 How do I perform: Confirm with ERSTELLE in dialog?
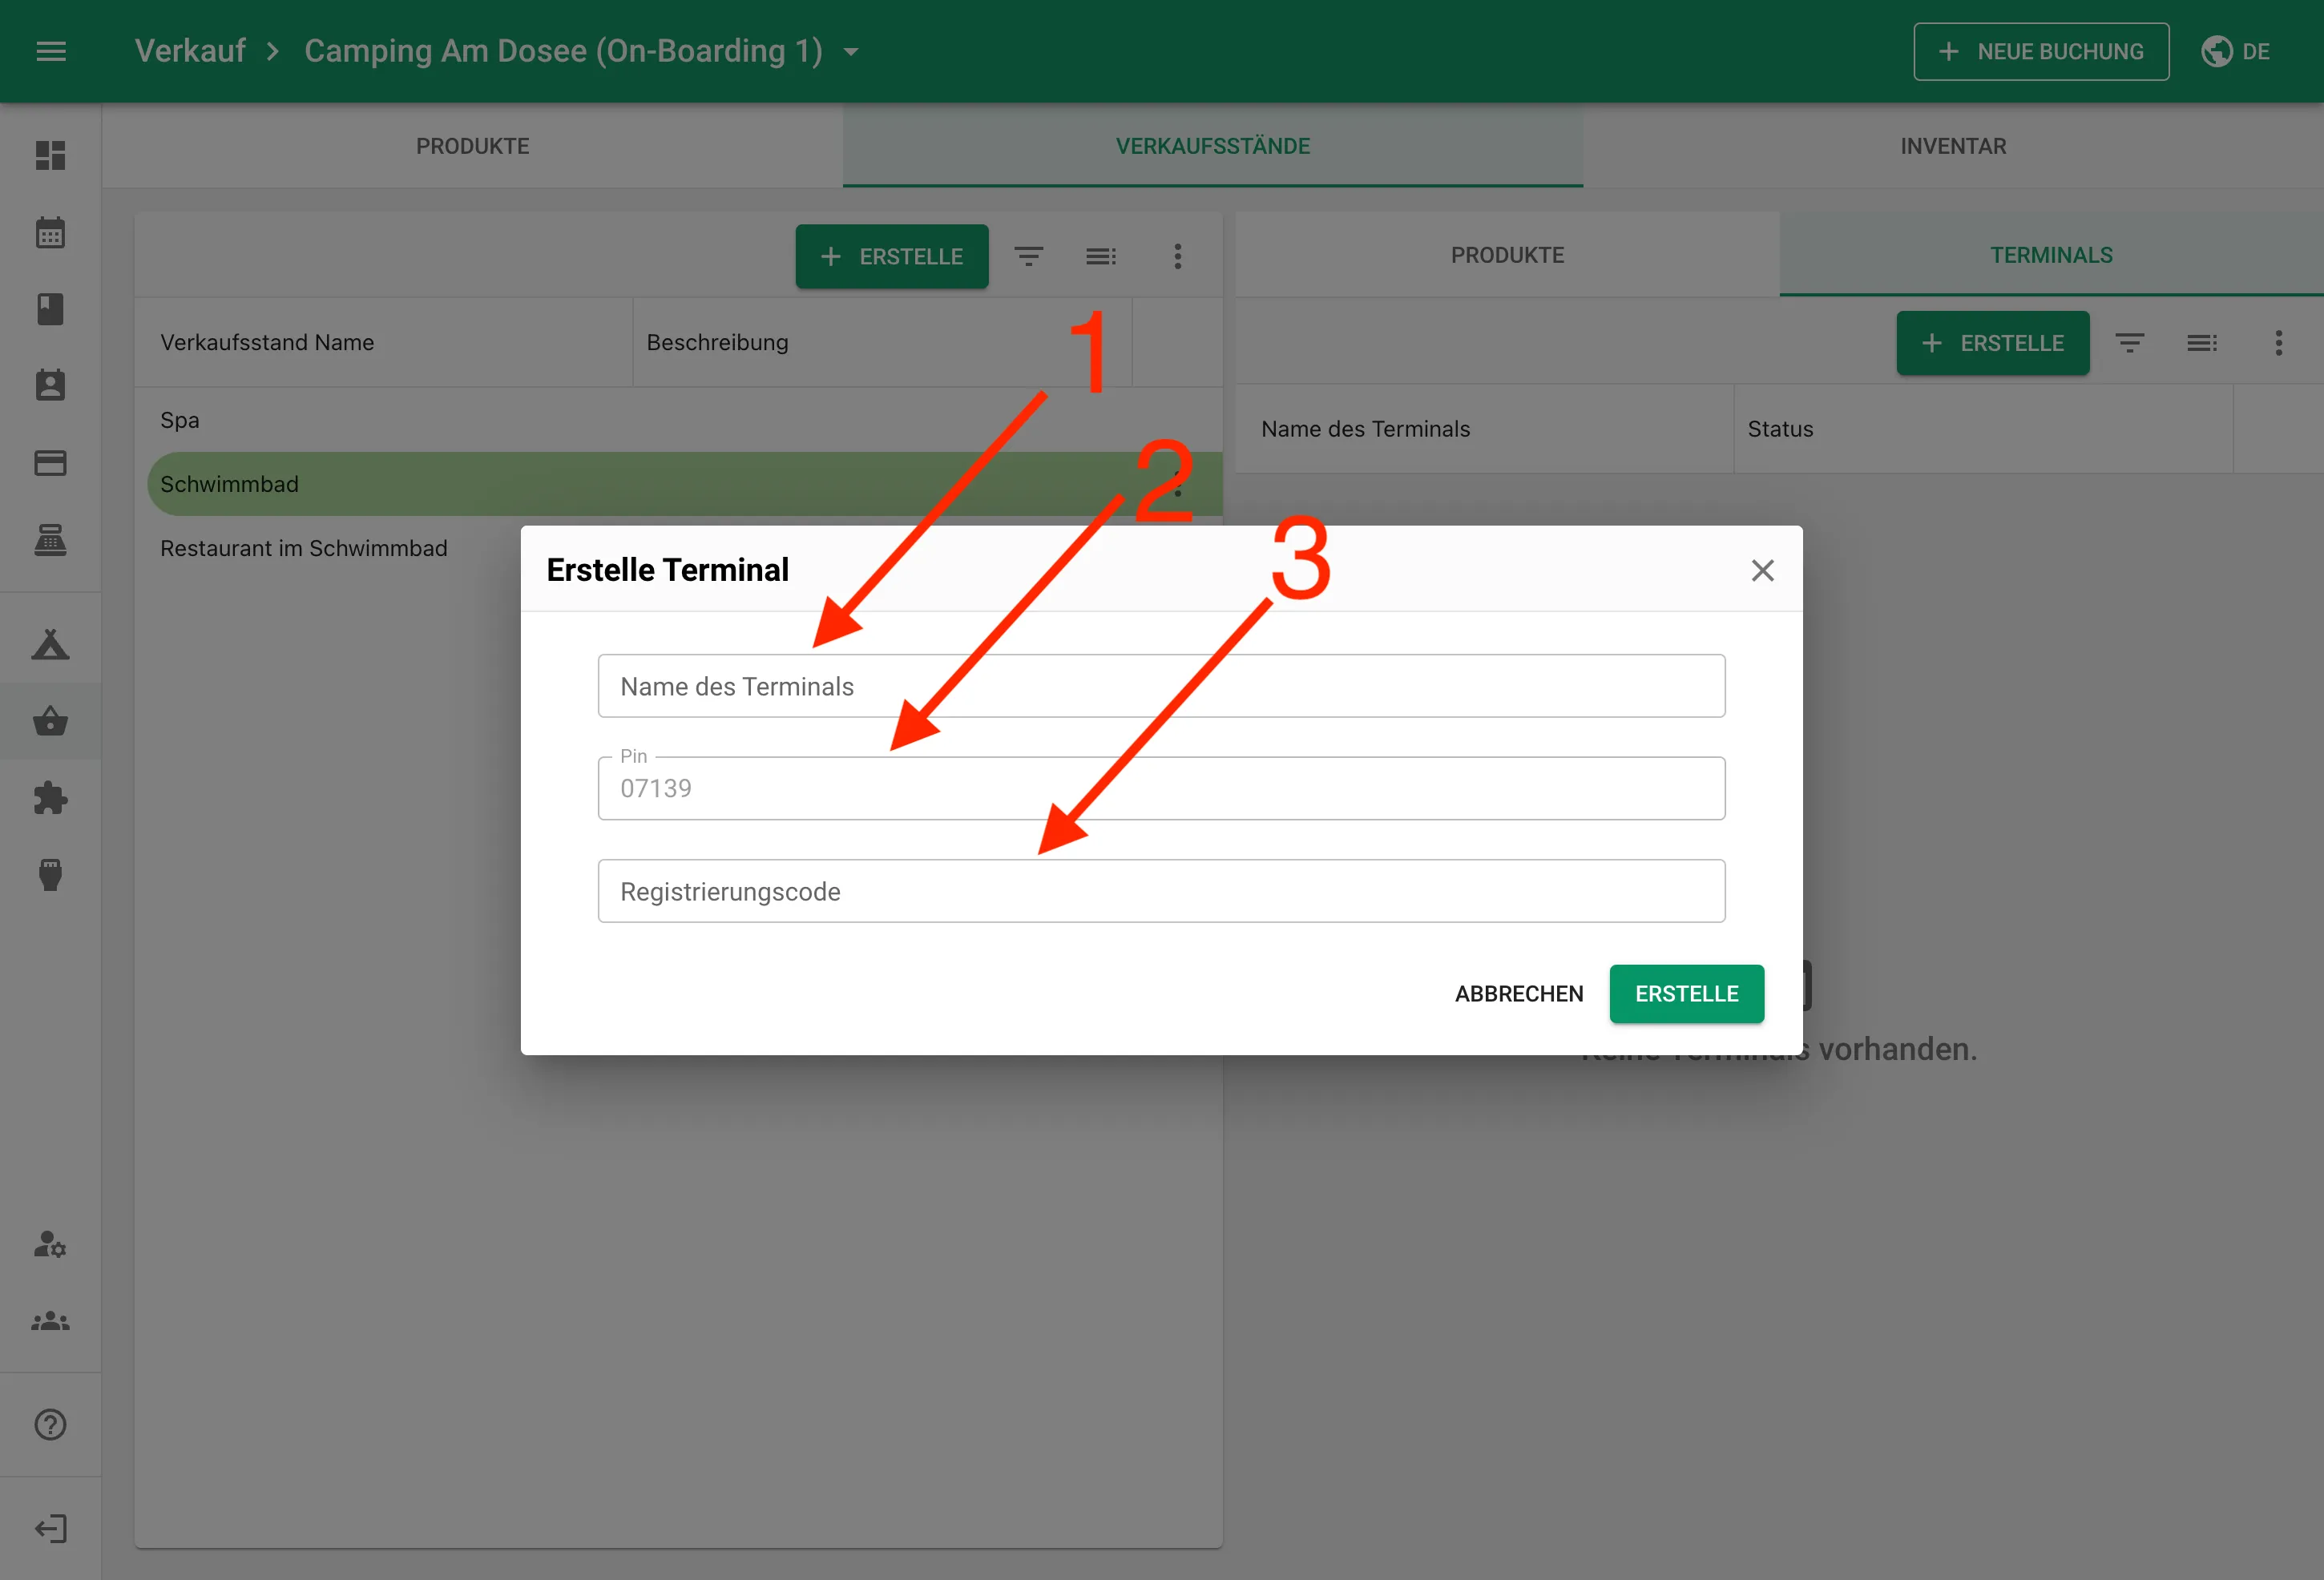(1687, 994)
